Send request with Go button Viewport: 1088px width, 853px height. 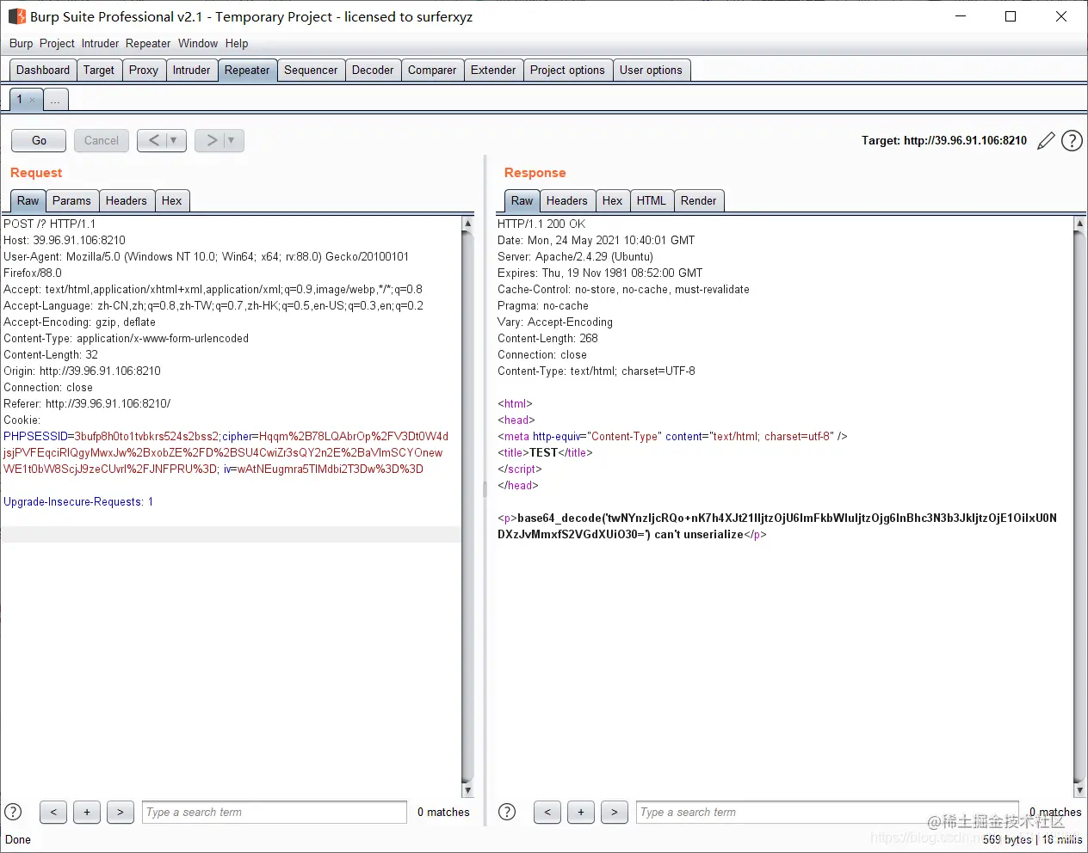tap(39, 140)
